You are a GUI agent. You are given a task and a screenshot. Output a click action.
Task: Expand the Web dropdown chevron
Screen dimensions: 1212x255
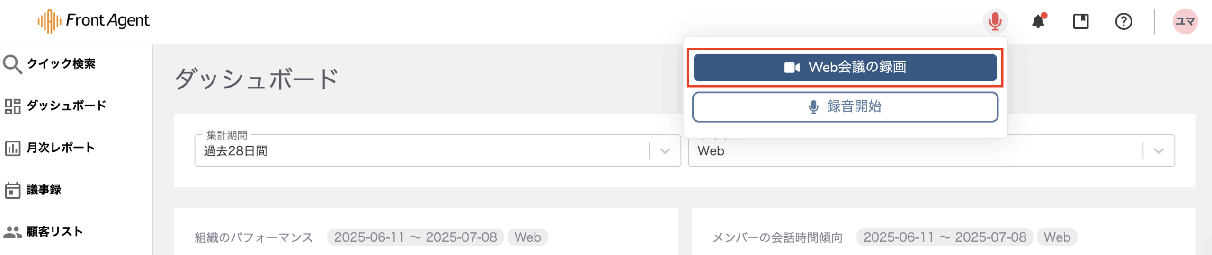pos(1159,151)
